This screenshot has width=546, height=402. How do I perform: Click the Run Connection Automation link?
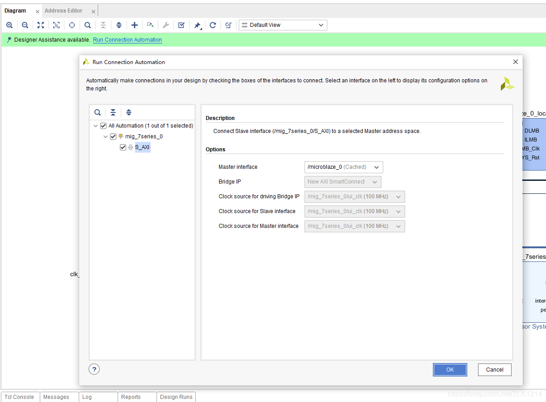click(x=127, y=40)
